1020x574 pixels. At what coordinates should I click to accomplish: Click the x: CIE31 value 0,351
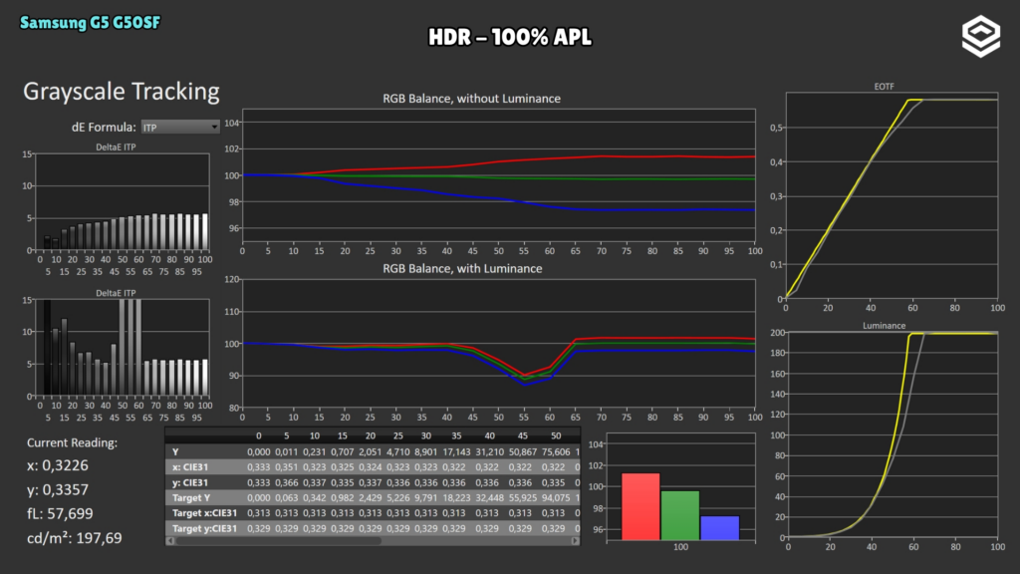click(286, 467)
